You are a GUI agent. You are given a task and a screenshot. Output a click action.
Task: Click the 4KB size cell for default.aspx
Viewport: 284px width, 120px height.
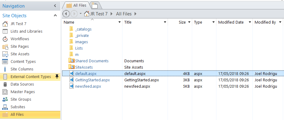tap(186, 73)
